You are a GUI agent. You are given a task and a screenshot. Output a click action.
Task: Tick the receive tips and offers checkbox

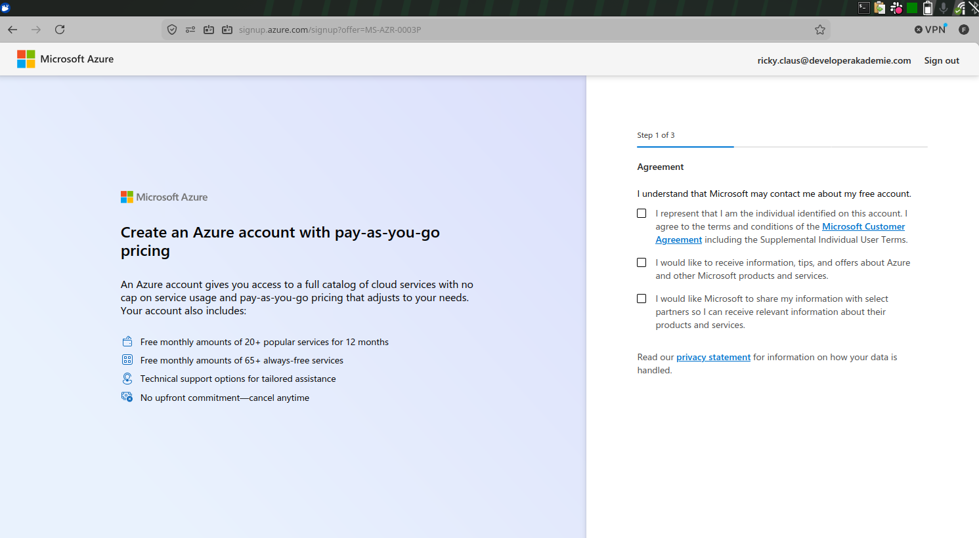[642, 262]
